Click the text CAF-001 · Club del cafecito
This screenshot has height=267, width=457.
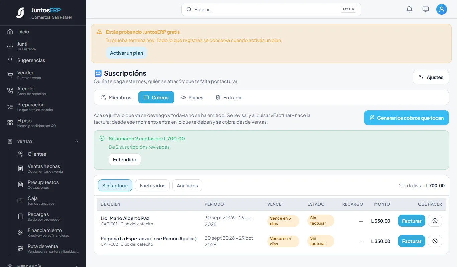127,224
